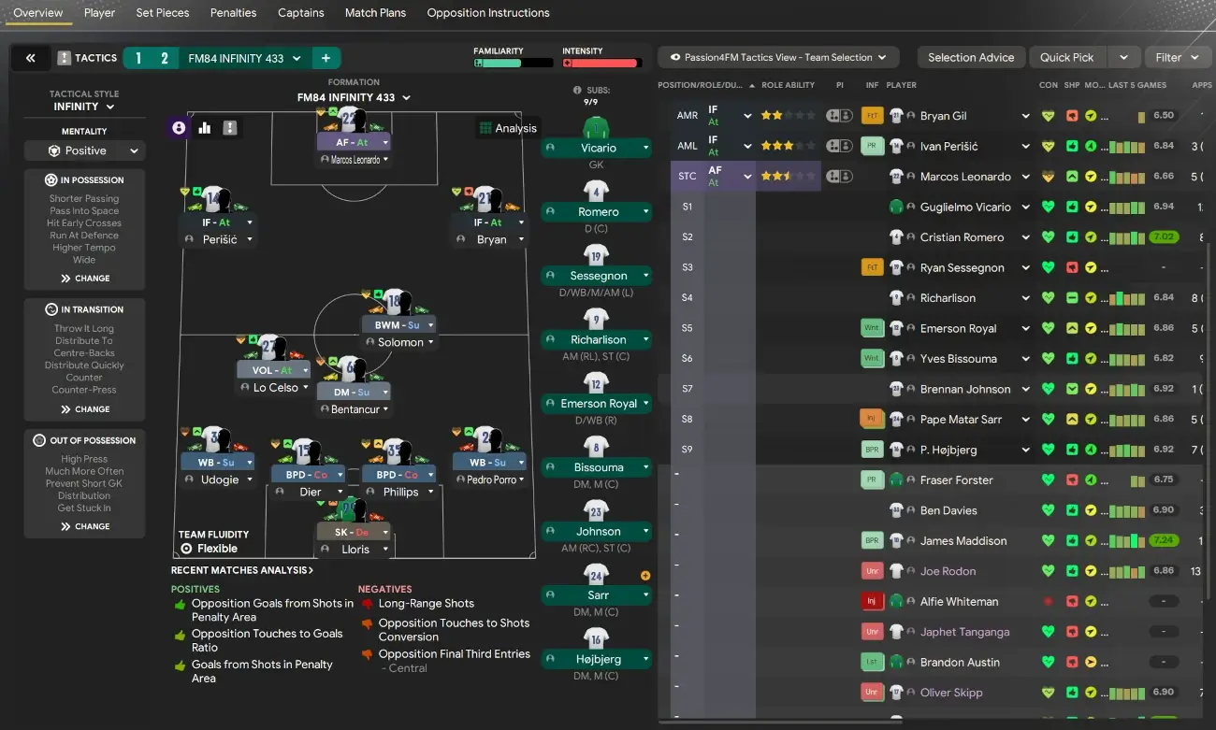Click the Intensity progress bar
The height and width of the screenshot is (730, 1216).
[602, 64]
